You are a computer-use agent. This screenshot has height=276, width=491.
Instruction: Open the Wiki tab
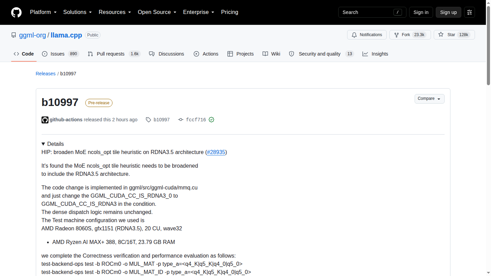click(271, 54)
